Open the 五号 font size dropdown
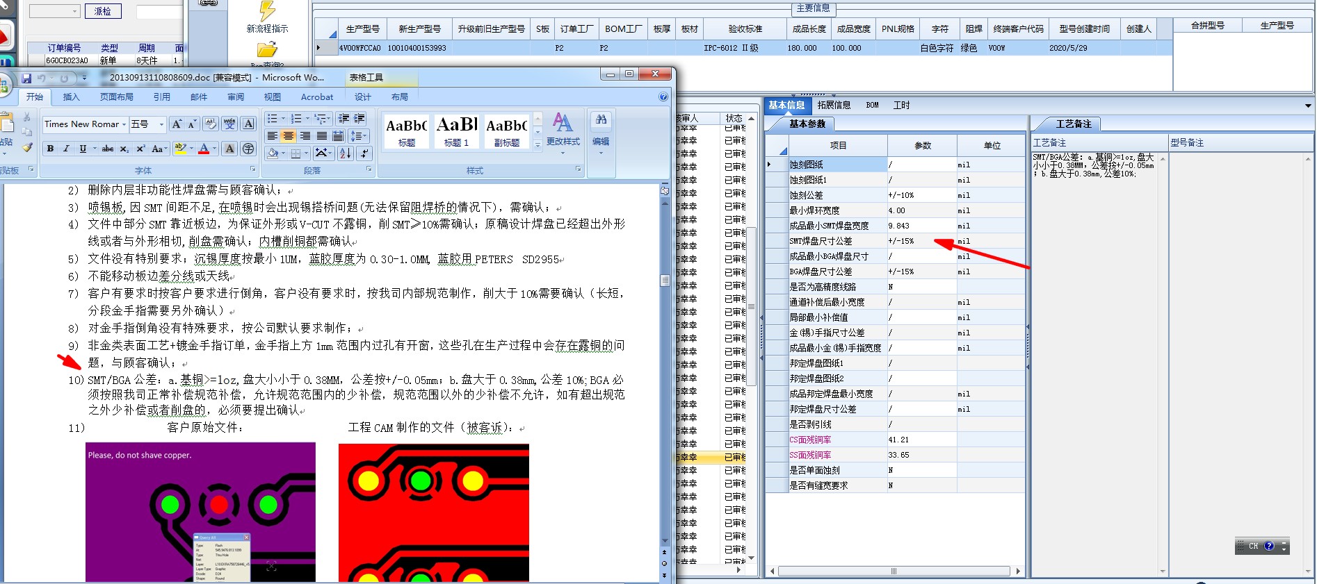Viewport: 1317px width, 584px height. (161, 124)
